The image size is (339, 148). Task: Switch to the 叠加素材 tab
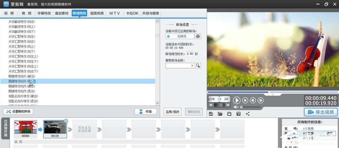[x=62, y=13]
